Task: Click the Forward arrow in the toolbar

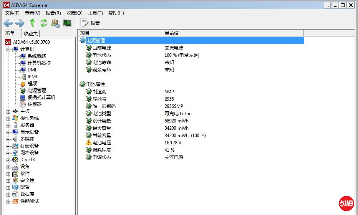Action: point(20,23)
